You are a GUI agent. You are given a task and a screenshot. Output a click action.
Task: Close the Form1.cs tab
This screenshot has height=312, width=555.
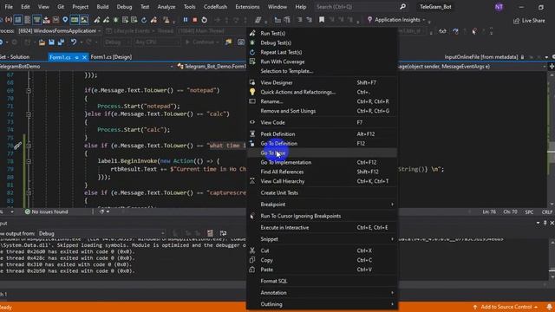pyautogui.click(x=84, y=57)
